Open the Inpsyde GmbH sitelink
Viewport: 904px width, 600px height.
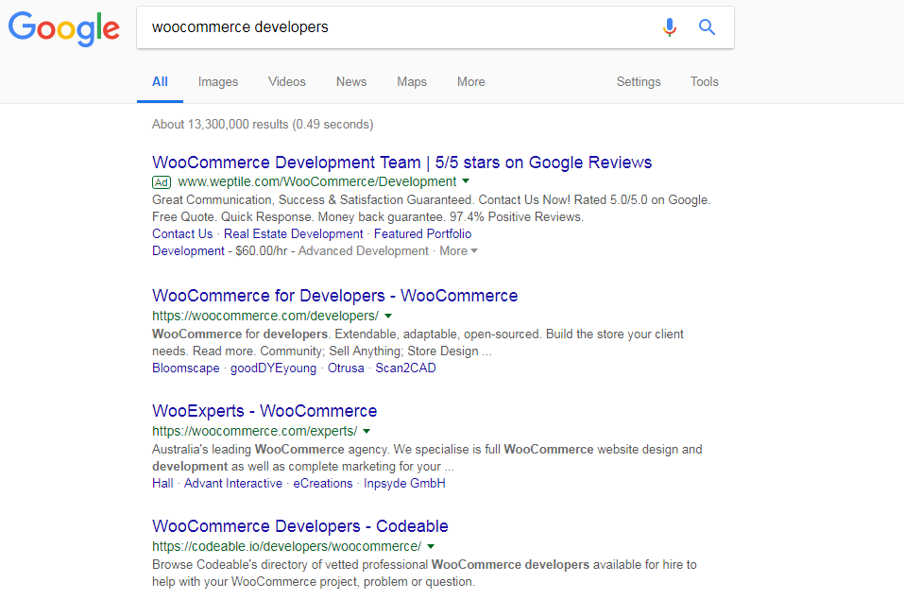pos(404,484)
